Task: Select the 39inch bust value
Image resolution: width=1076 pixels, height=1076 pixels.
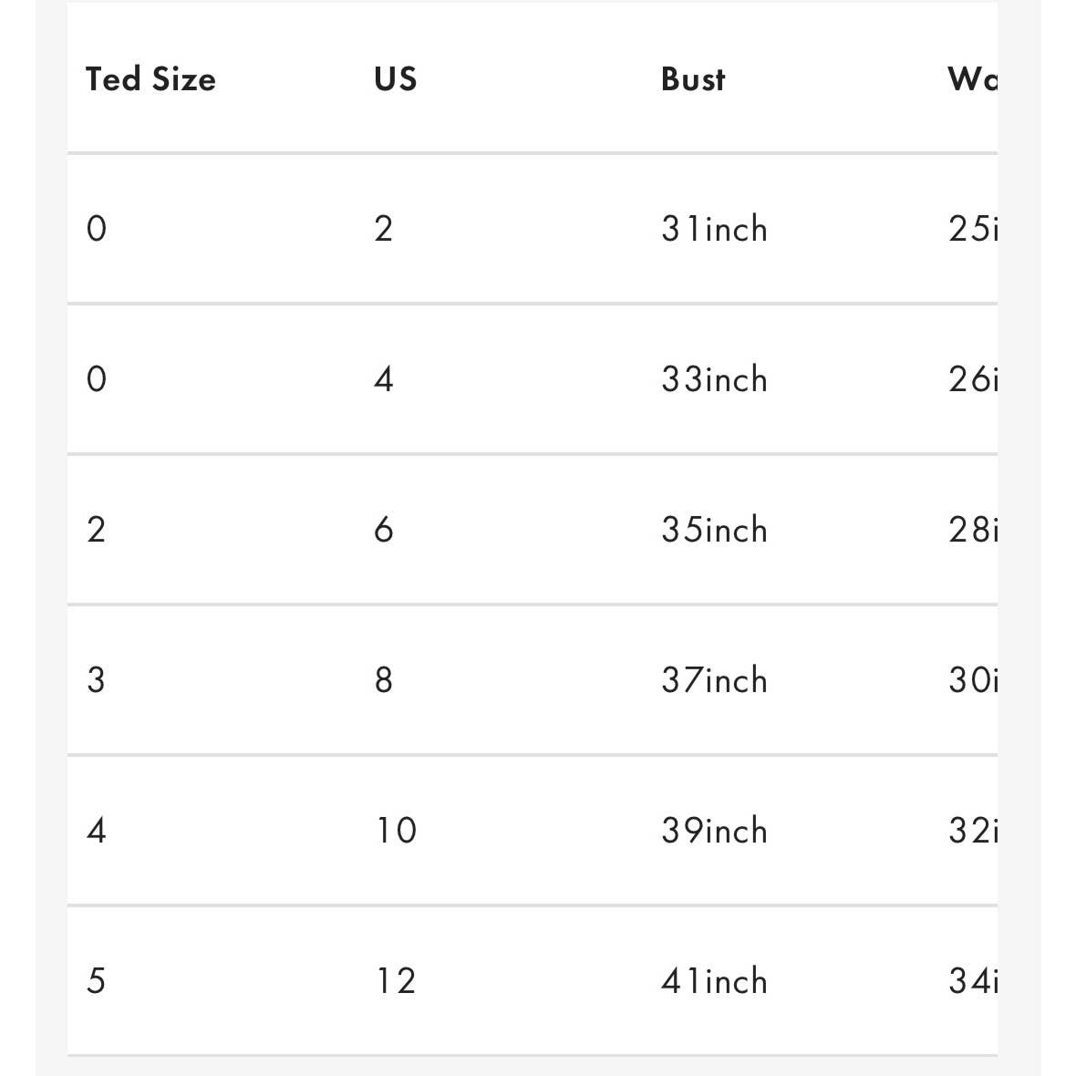Action: (714, 831)
